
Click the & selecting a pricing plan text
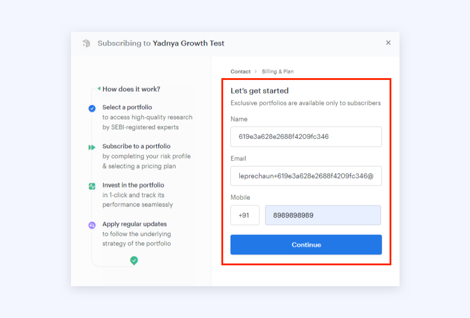tap(139, 166)
